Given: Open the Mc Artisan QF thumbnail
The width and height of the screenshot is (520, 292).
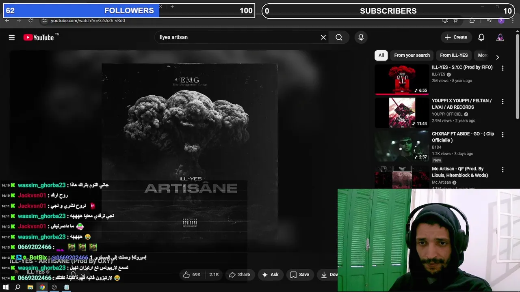Looking at the screenshot, I should [401, 177].
